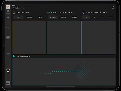Tap the MIDI Controllers gesture pad
The height and width of the screenshot is (91, 121).
click(98, 37)
